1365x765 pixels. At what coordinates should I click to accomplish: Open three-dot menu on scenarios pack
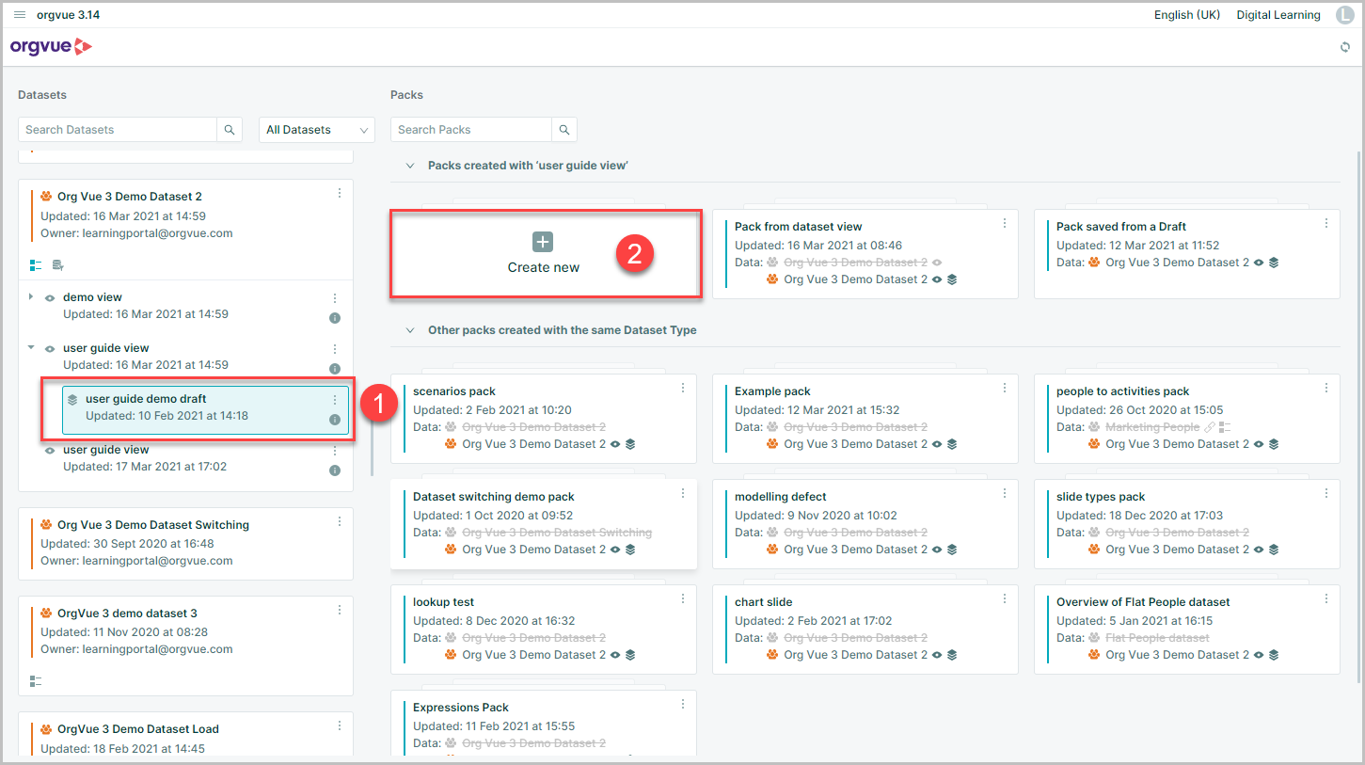[683, 388]
